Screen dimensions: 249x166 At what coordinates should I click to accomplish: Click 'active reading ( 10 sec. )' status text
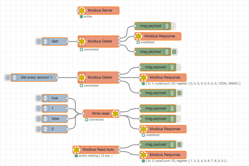pos(95,156)
